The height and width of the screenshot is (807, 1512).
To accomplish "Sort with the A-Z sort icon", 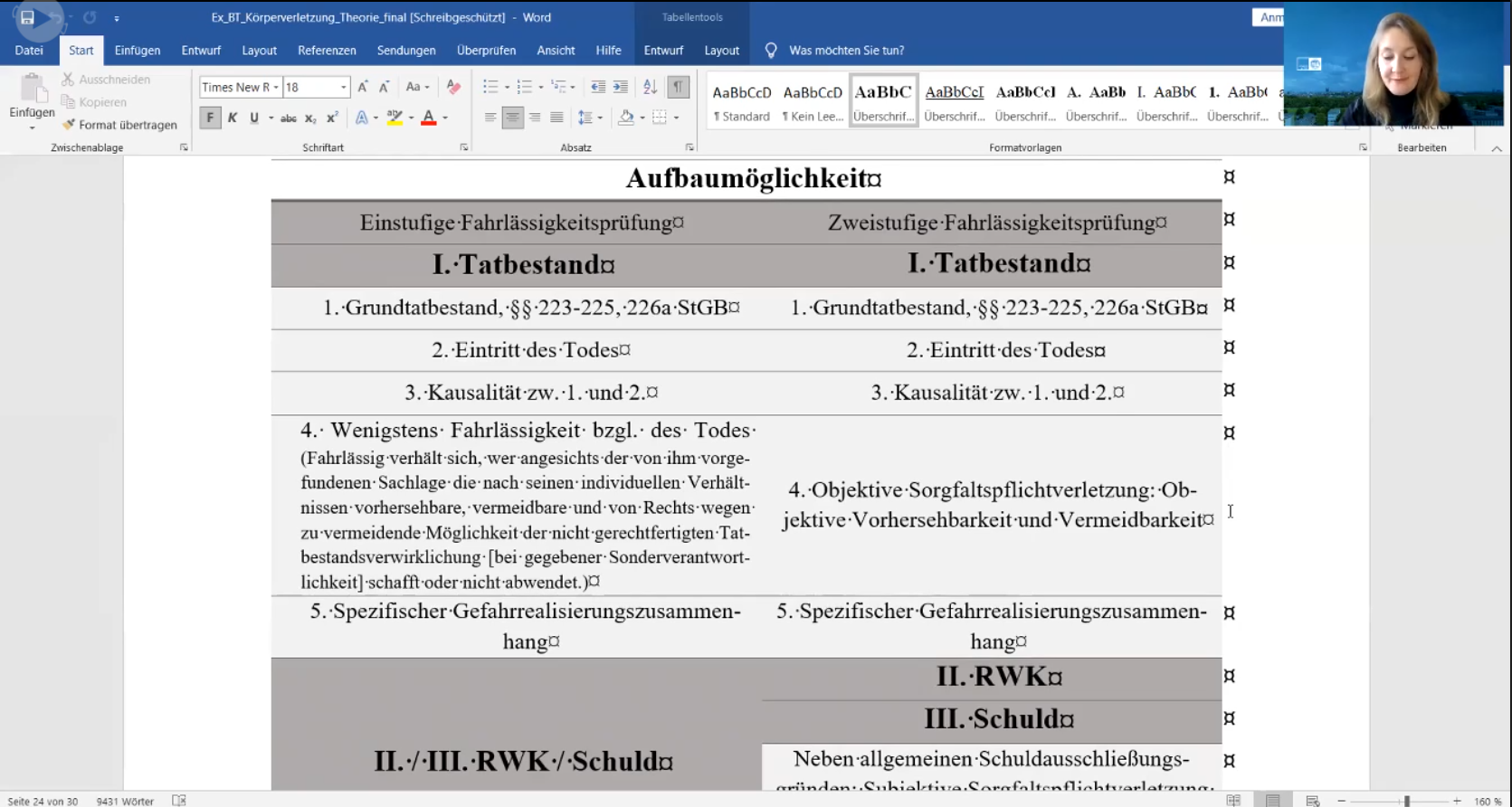I will [x=650, y=87].
